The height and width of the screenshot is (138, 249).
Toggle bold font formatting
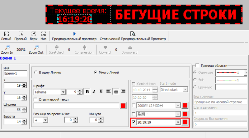tap(87, 92)
